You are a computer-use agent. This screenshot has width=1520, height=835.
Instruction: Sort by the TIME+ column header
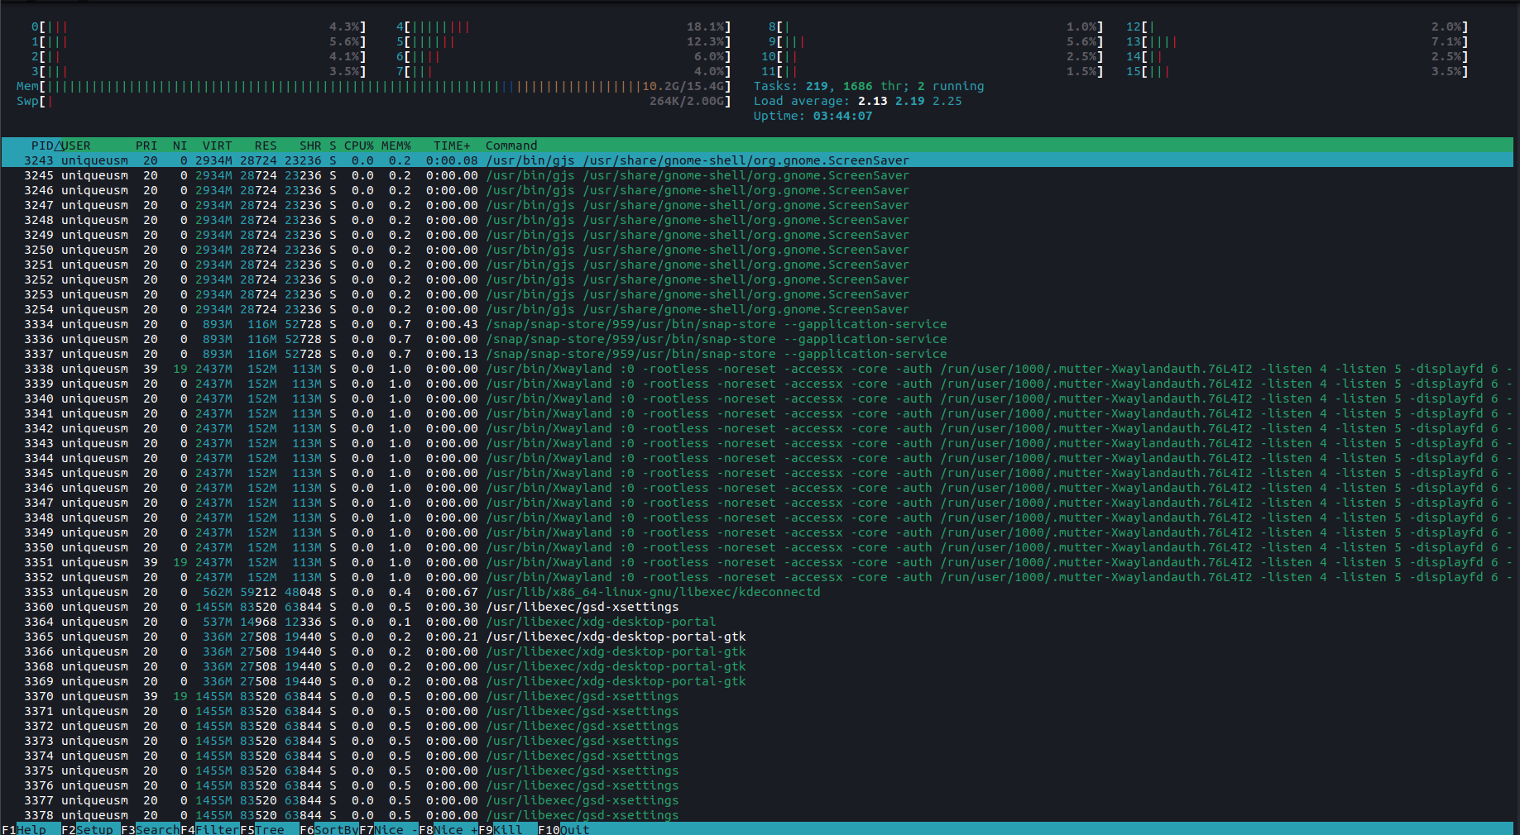(452, 146)
